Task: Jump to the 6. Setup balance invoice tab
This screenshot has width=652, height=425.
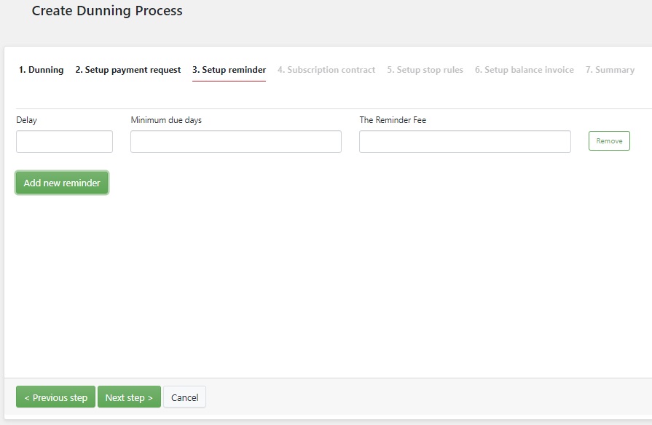Action: 525,70
